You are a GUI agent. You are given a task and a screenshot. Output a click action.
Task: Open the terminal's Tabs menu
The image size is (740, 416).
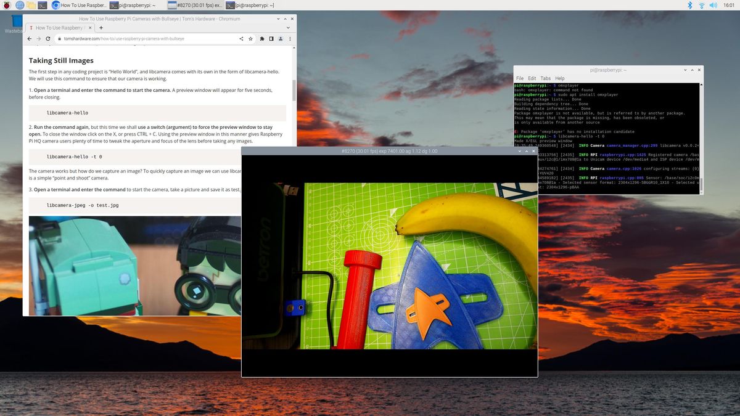[x=545, y=78]
